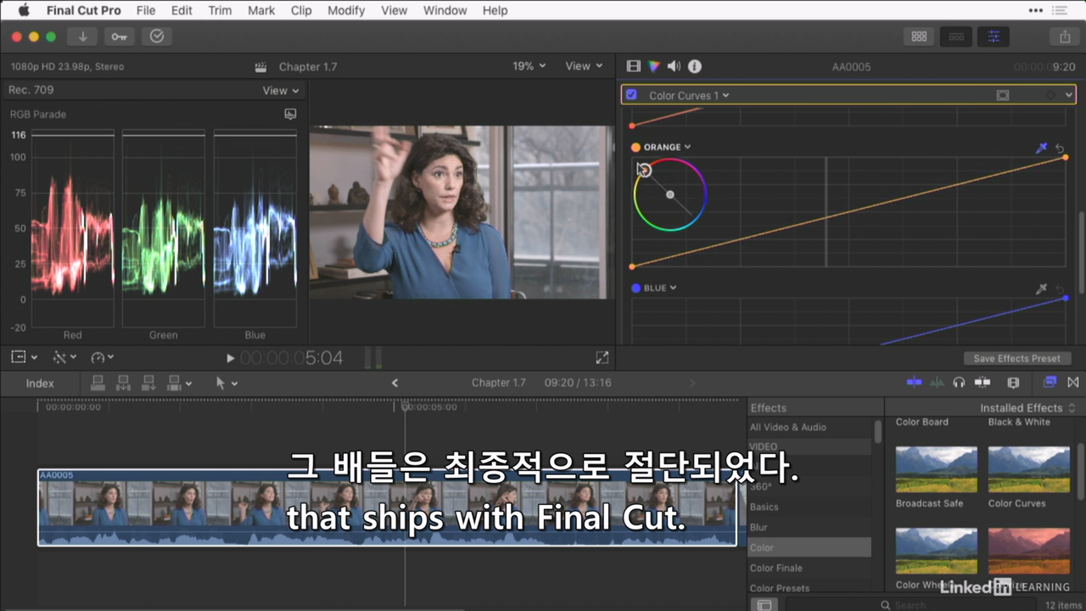Open the retime speedometer dropdown
The image size is (1086, 611).
[102, 358]
